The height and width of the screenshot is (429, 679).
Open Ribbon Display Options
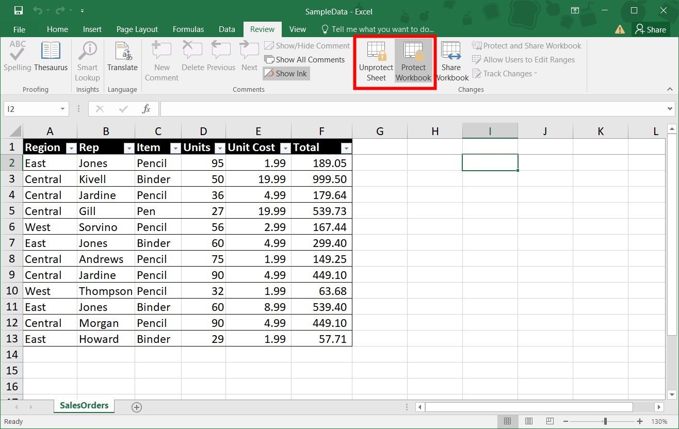pos(575,10)
